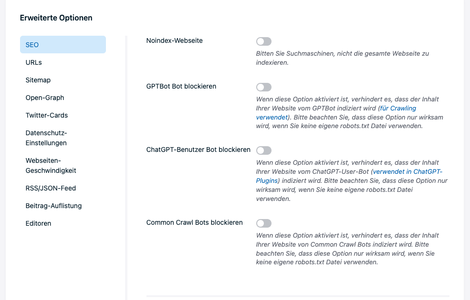Viewport: 470px width, 300px height.
Task: Switch to the Open-Graph settings
Action: pos(44,98)
